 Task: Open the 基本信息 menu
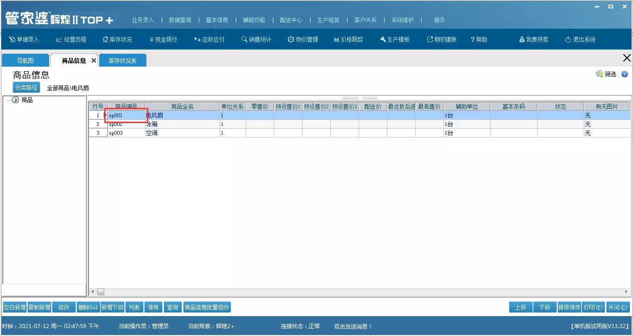click(217, 20)
